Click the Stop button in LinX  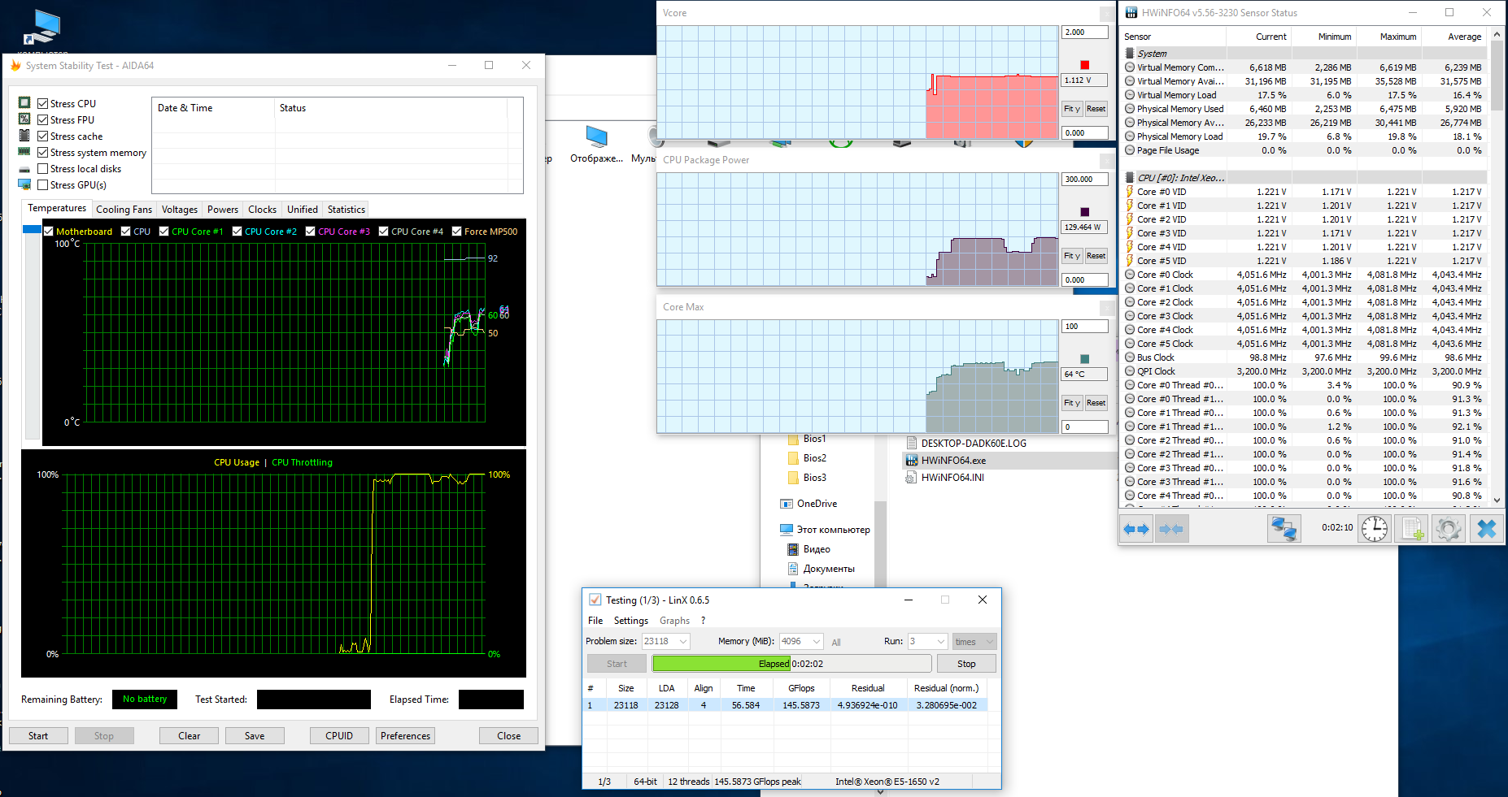[966, 664]
